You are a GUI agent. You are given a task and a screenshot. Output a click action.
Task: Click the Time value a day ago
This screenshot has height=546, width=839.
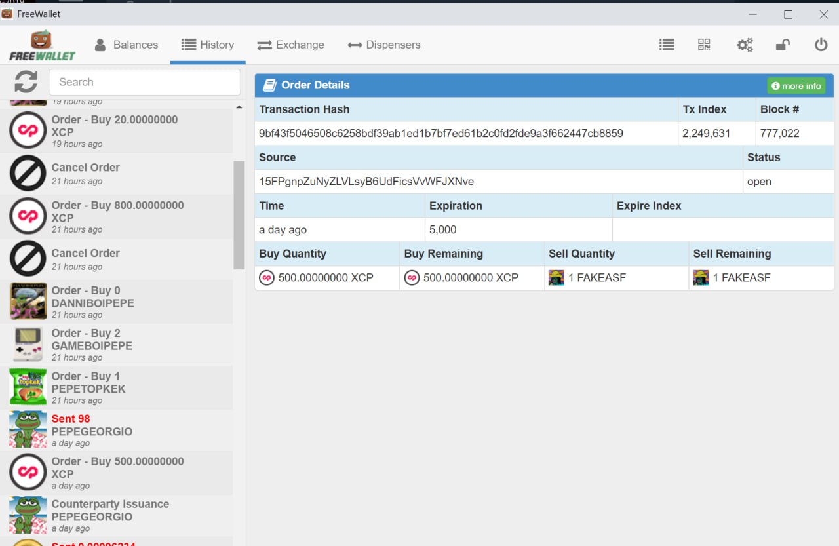pyautogui.click(x=283, y=230)
